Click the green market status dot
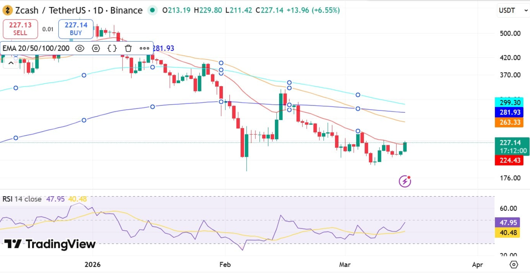This screenshot has width=530, height=274. coord(152,10)
